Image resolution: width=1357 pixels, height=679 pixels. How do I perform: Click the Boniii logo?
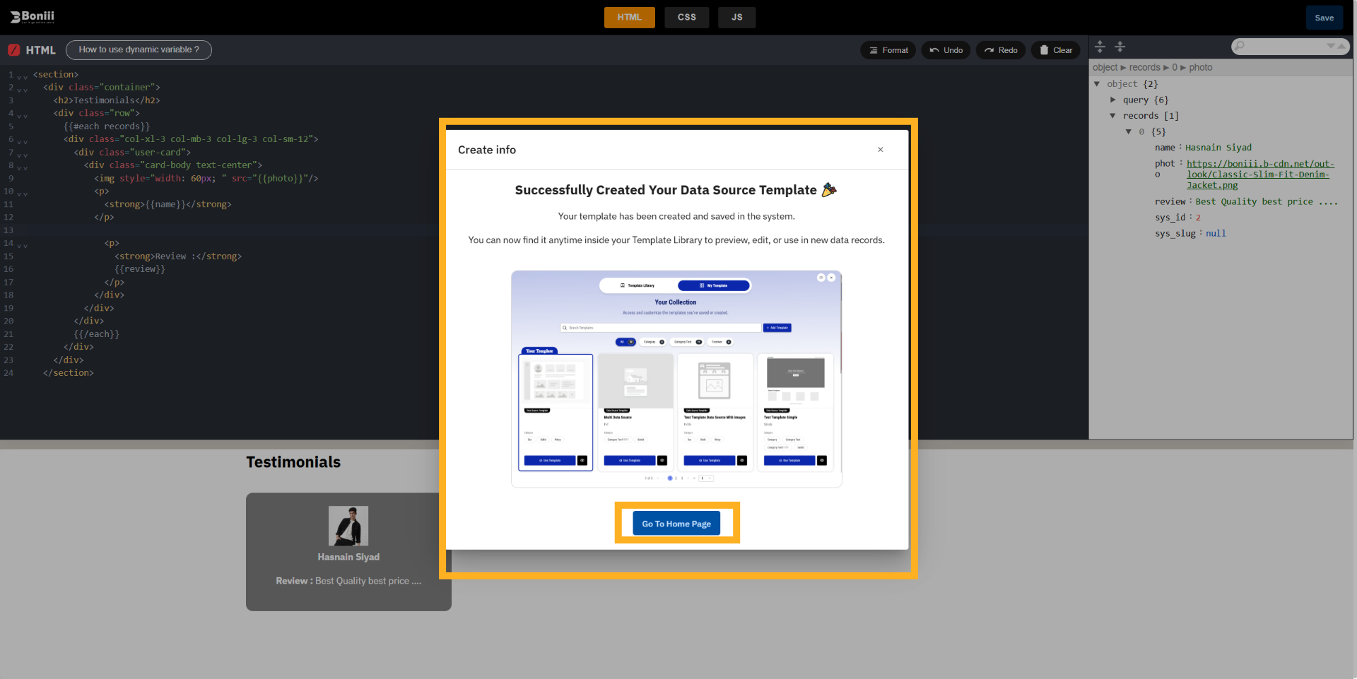(x=33, y=17)
